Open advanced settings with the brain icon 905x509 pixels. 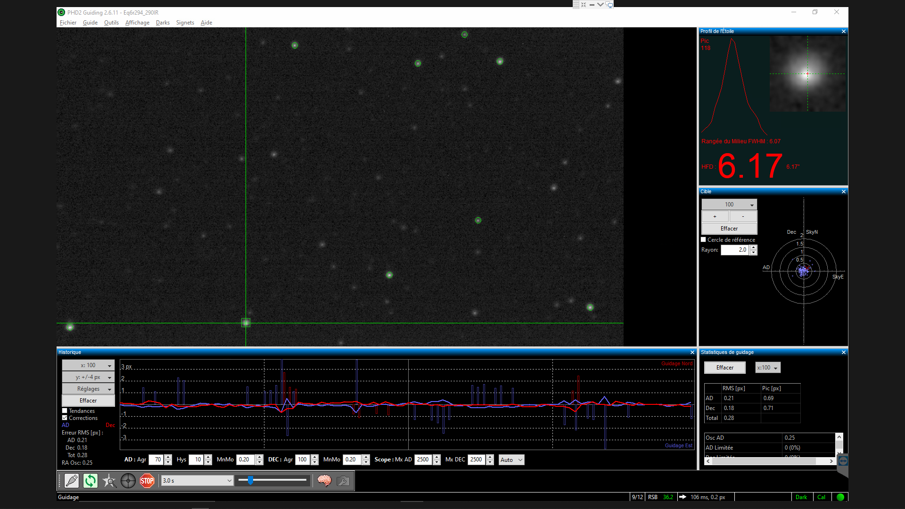(x=324, y=481)
